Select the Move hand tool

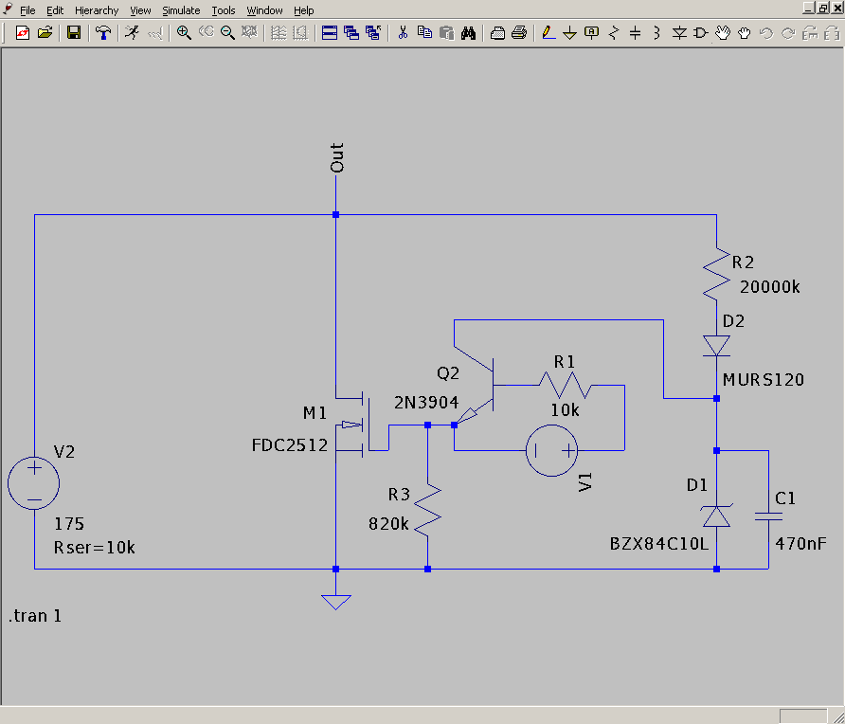click(x=723, y=33)
